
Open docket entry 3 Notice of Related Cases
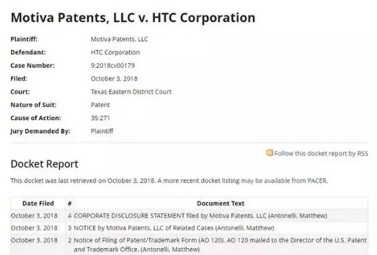[x=174, y=228]
